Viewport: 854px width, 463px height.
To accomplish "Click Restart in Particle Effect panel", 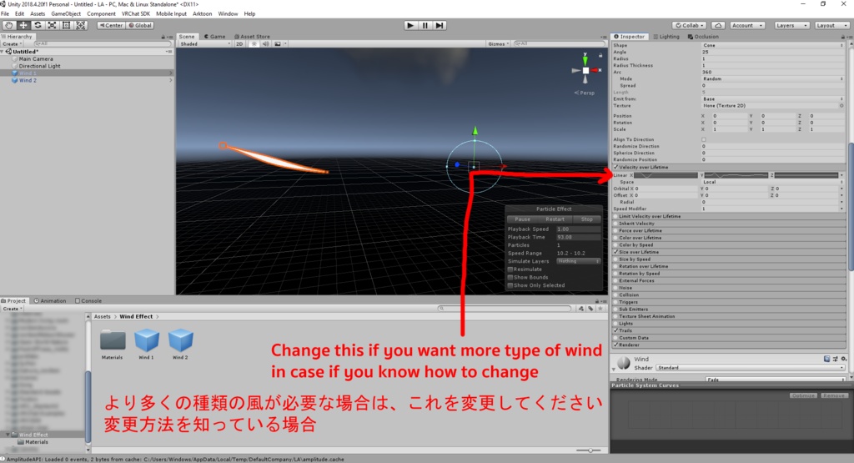I will [x=555, y=219].
